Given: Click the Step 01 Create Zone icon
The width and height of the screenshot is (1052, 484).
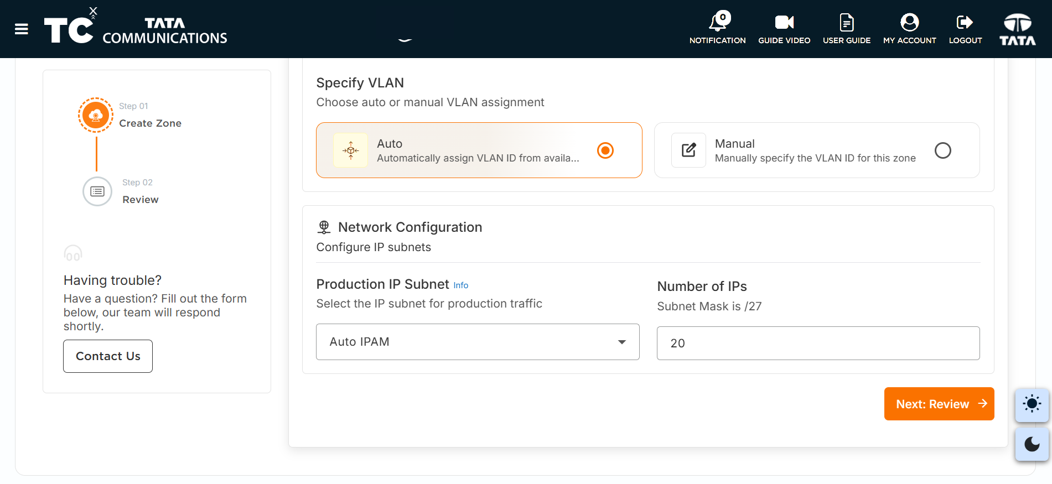Looking at the screenshot, I should point(96,115).
